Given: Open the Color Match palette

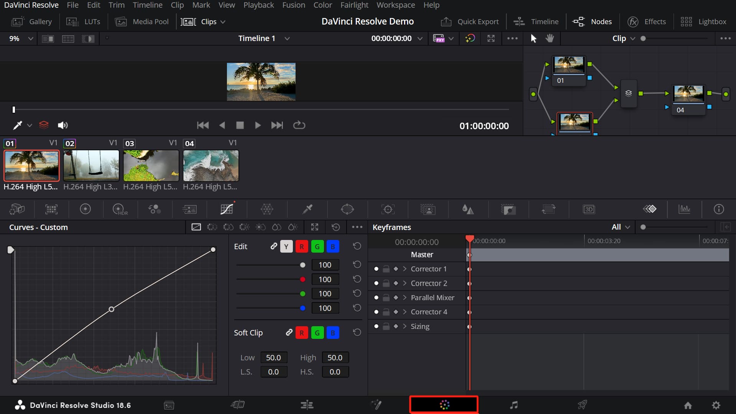Looking at the screenshot, I should pos(51,209).
